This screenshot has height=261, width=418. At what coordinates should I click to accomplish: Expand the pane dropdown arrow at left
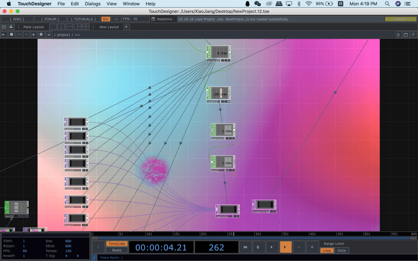(x=4, y=35)
